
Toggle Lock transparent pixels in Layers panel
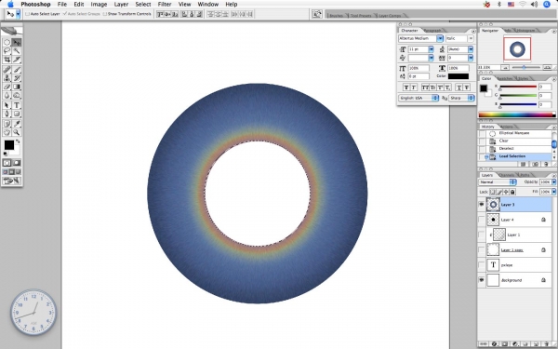(x=493, y=192)
